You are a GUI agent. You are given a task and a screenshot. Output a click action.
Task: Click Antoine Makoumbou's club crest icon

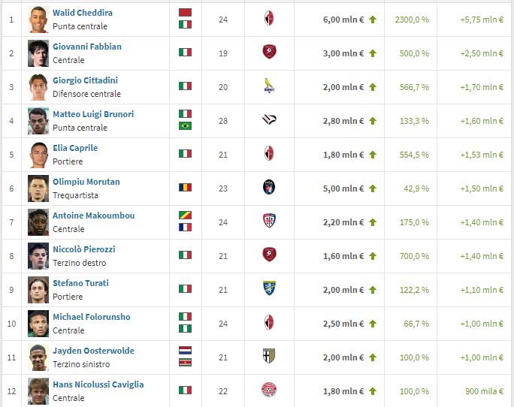269,222
